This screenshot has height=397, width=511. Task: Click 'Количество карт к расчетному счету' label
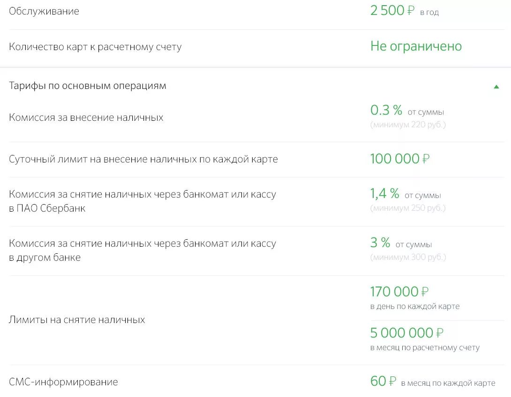[x=95, y=47]
